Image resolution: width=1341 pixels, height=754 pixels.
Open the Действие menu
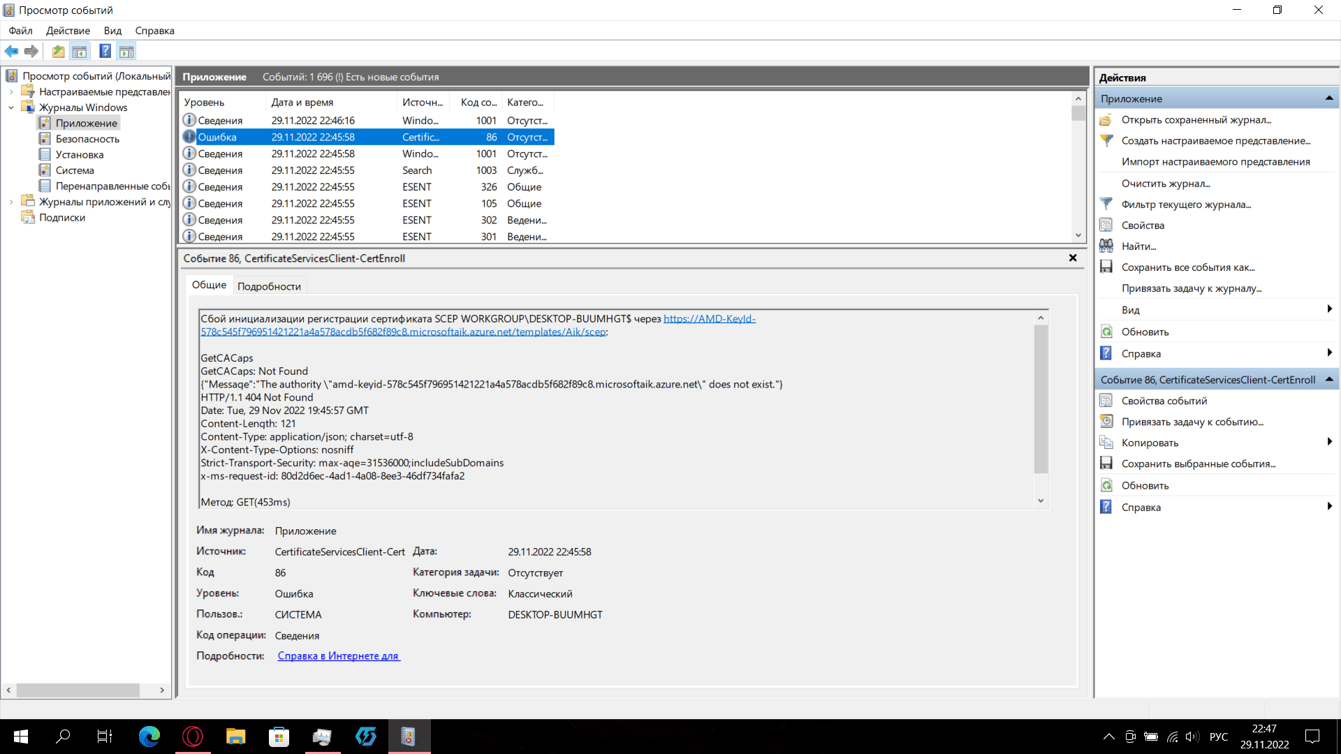pos(68,31)
